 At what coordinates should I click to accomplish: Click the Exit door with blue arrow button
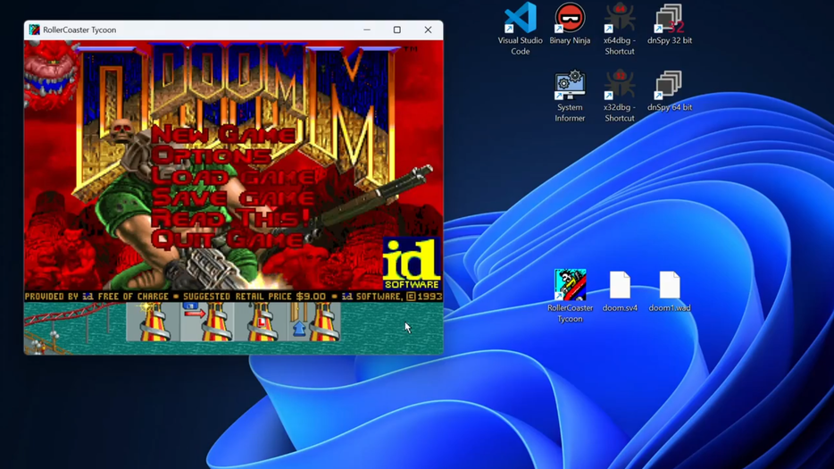[x=314, y=322]
